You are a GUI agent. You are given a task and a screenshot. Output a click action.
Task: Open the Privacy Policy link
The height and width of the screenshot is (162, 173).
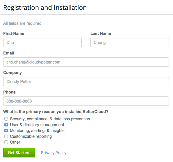[53, 153]
